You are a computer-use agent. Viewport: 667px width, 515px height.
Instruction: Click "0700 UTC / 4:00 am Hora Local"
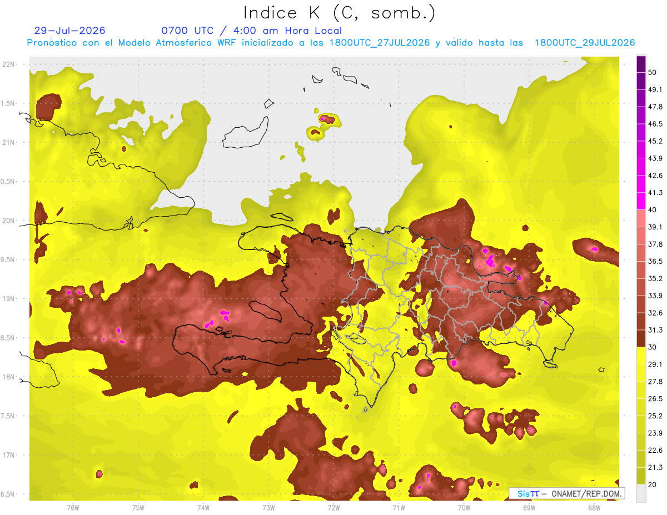click(251, 31)
